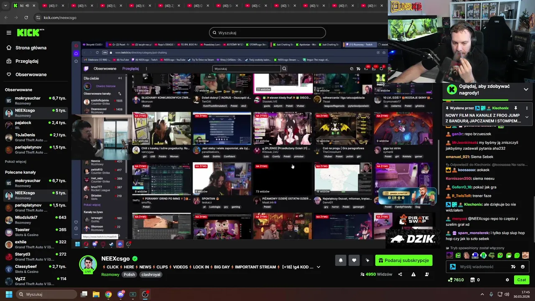Image resolution: width=535 pixels, height=301 pixels.
Task: Click the Windows taskbar search box
Action: click(47, 294)
